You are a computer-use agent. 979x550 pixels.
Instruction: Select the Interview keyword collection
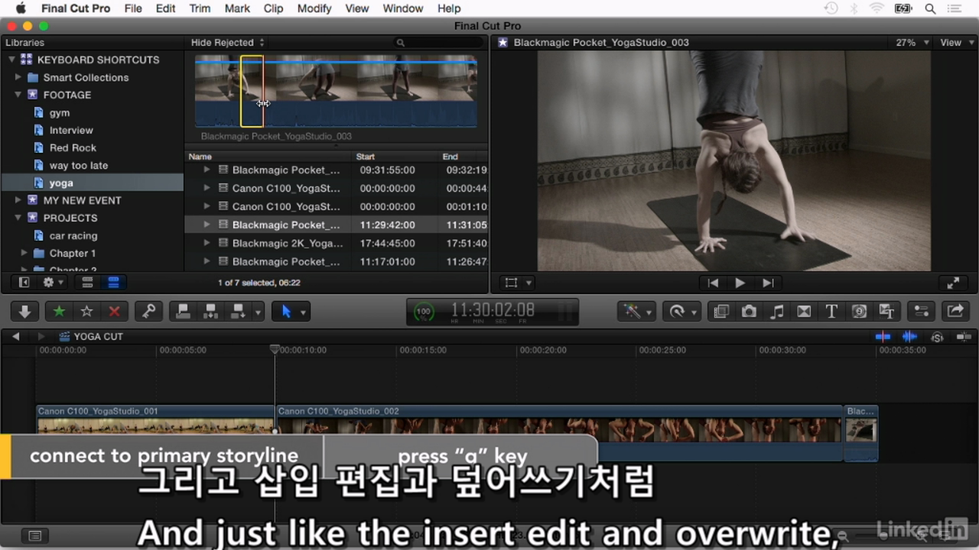pos(71,130)
